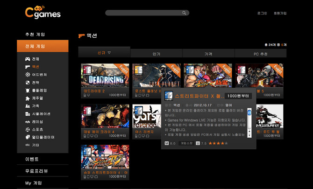The image size is (313, 189).
Task: Click the 데드라이징 2 title link
Action: click(x=94, y=91)
